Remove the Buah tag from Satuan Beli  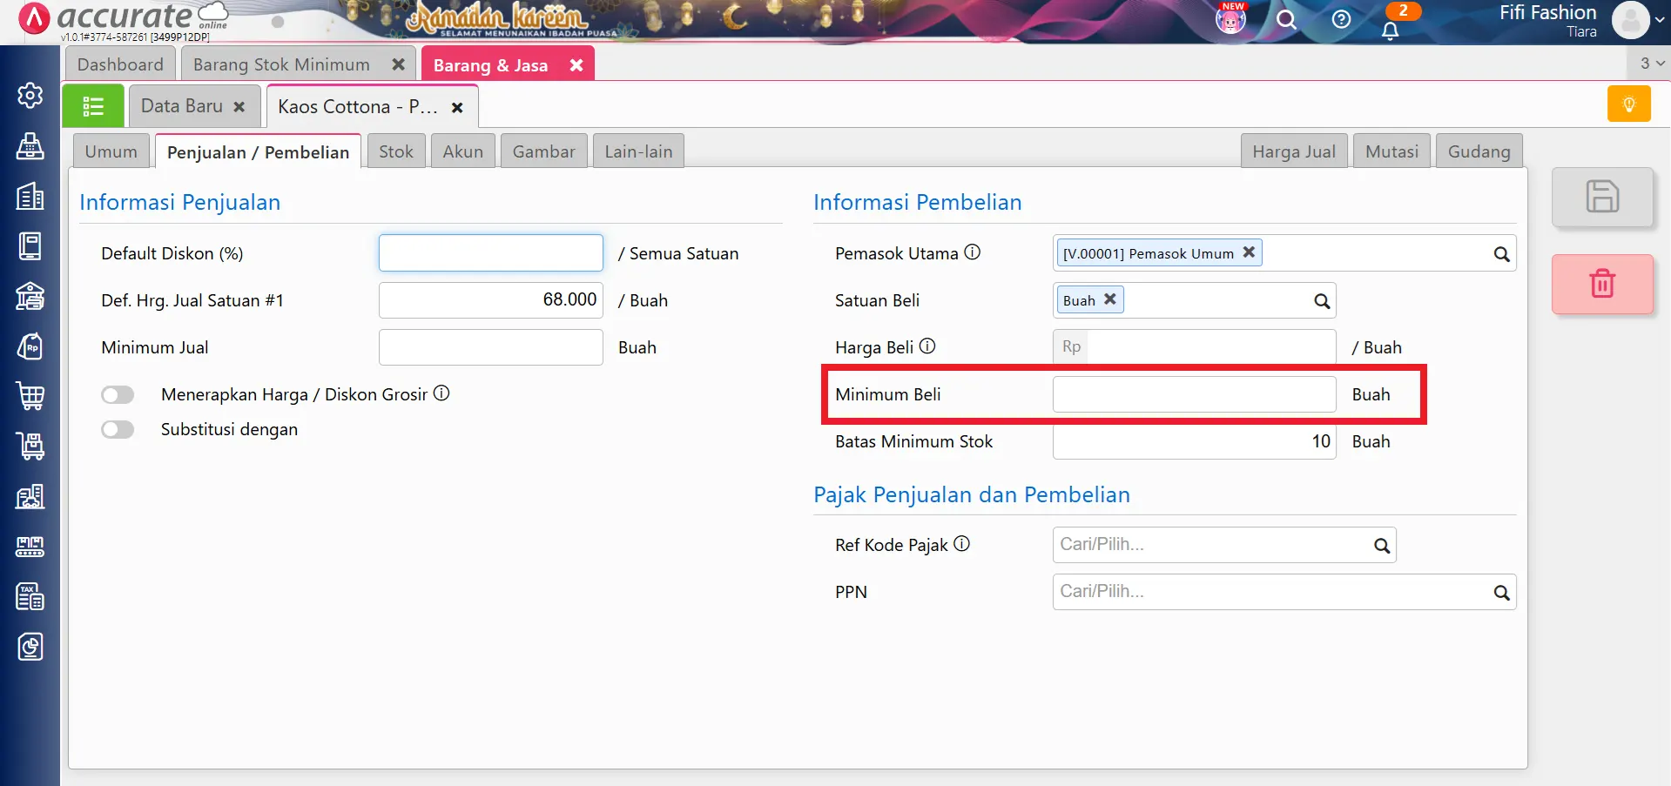tap(1109, 299)
